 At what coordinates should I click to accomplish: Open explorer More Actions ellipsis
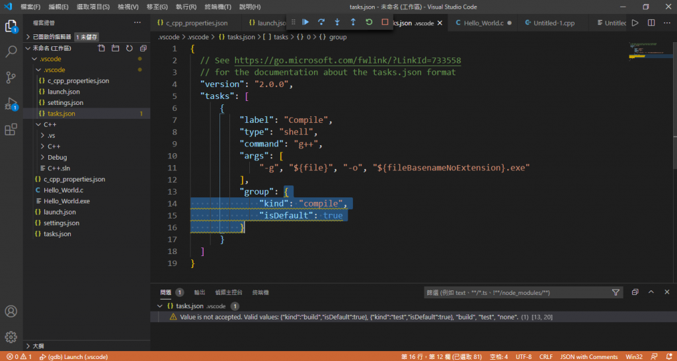tap(138, 23)
